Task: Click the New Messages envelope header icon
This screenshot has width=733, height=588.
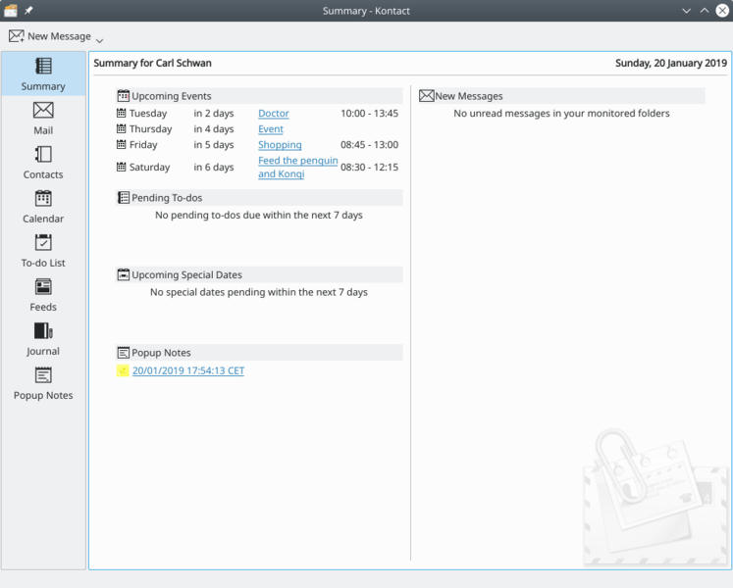Action: click(426, 96)
